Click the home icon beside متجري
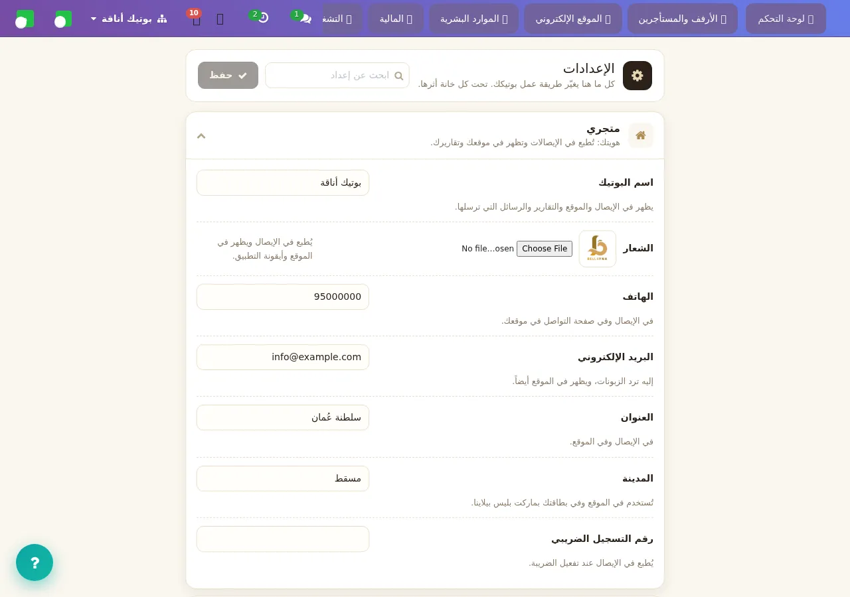 click(641, 135)
